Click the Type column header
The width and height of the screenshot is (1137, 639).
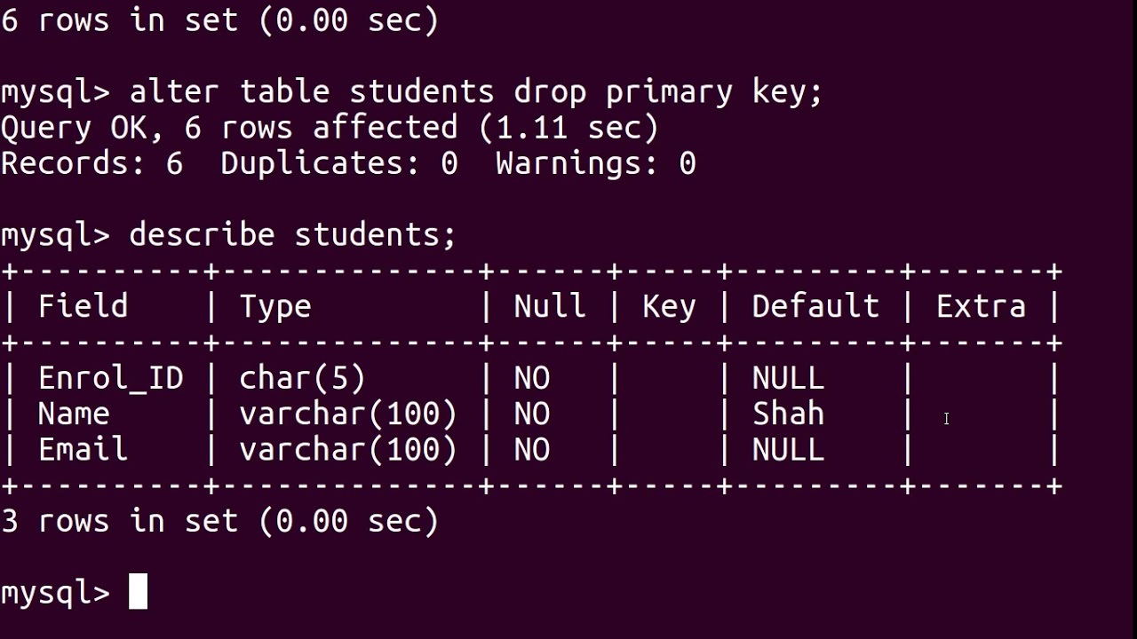(x=274, y=308)
